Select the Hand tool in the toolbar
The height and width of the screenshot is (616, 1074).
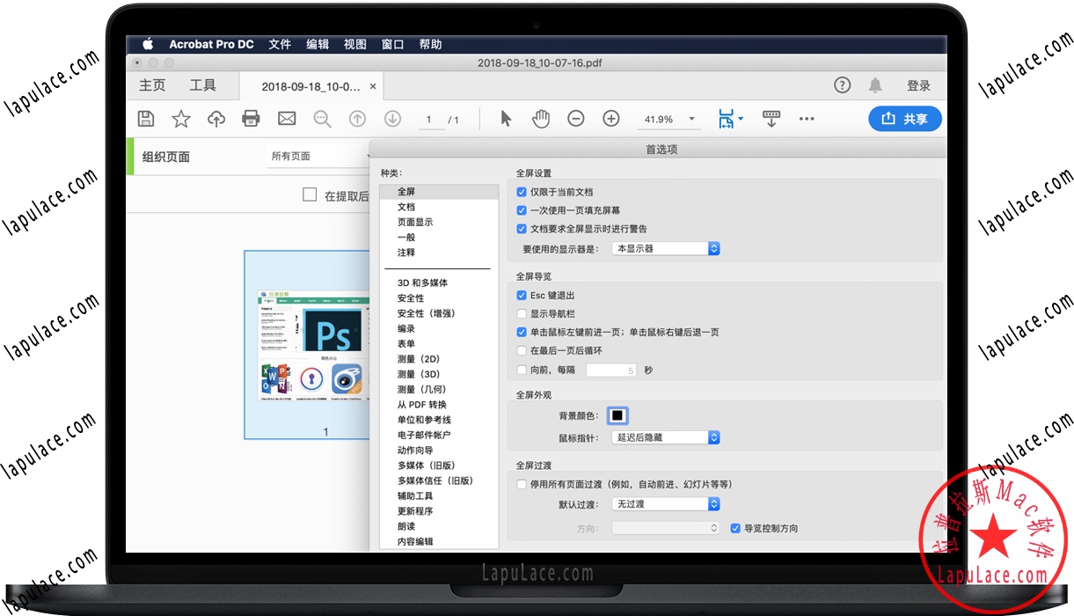click(x=541, y=118)
